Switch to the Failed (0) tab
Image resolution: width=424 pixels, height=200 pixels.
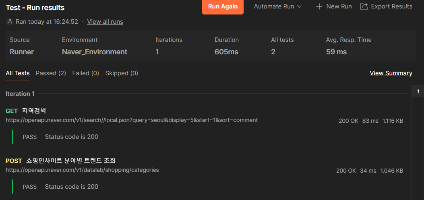pos(85,73)
